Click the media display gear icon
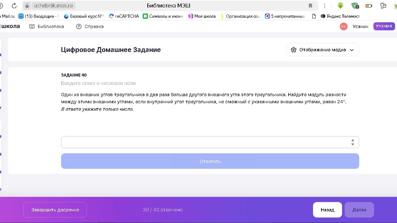 coord(293,50)
